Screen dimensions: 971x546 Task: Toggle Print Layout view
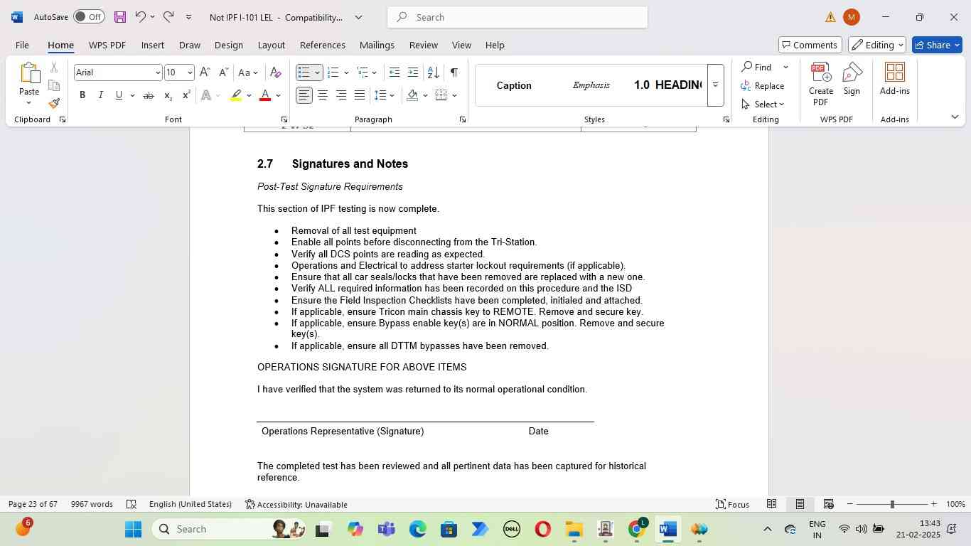tap(800, 504)
